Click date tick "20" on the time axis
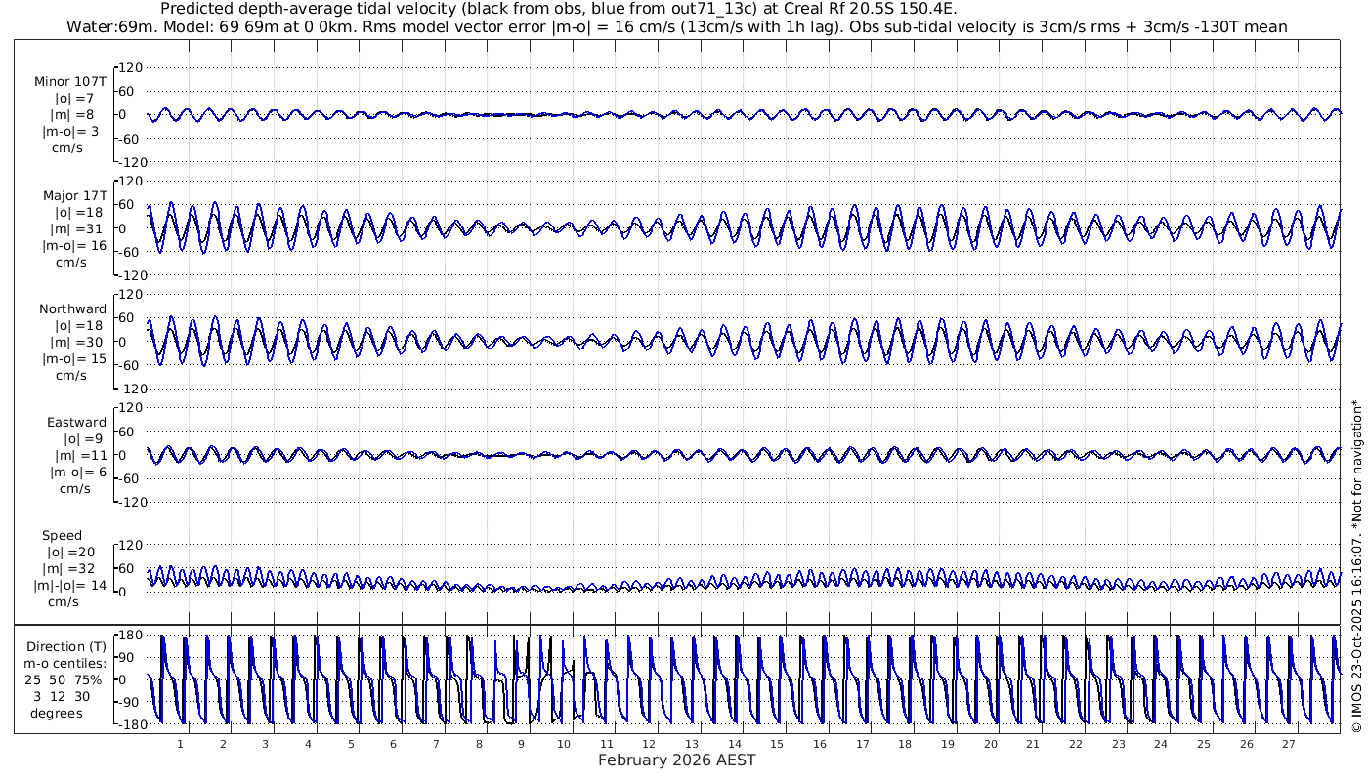 click(x=990, y=744)
